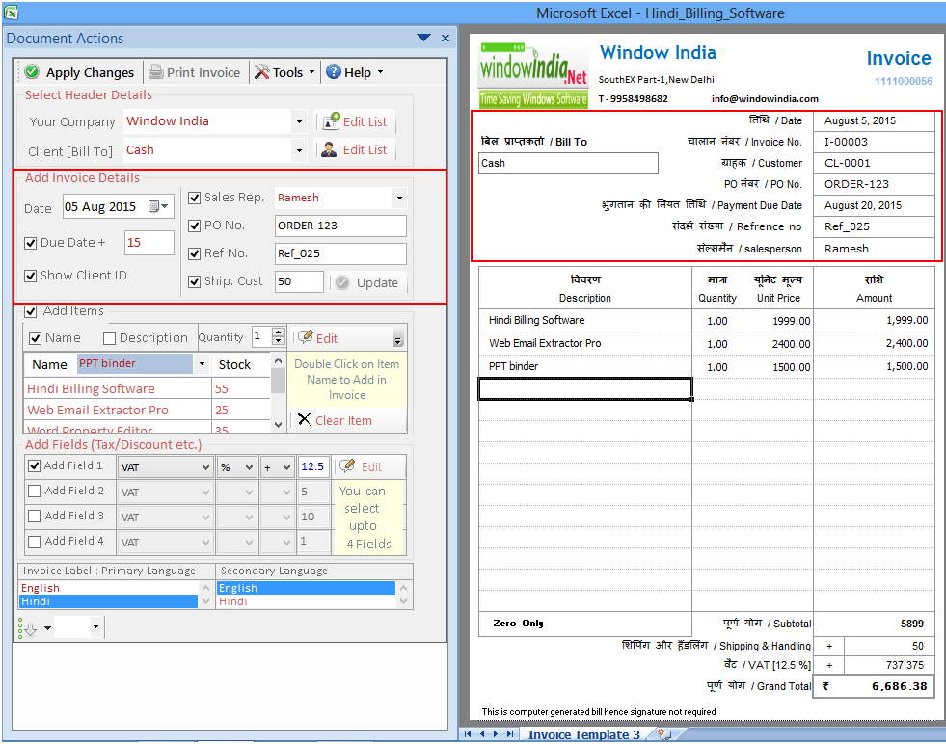Select Hindi in Primary Language list
Image resolution: width=946 pixels, height=744 pixels.
(109, 601)
